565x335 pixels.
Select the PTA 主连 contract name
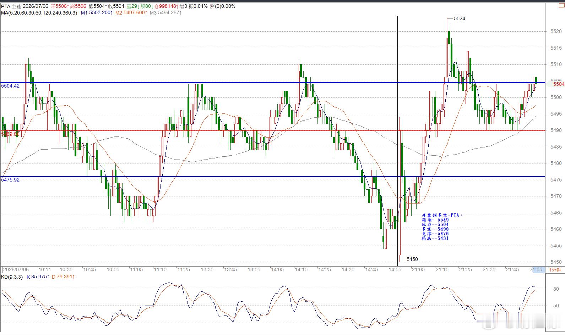11,6
